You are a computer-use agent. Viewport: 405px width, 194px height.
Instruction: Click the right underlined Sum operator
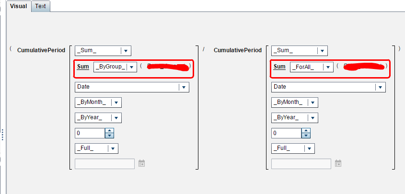(x=279, y=67)
